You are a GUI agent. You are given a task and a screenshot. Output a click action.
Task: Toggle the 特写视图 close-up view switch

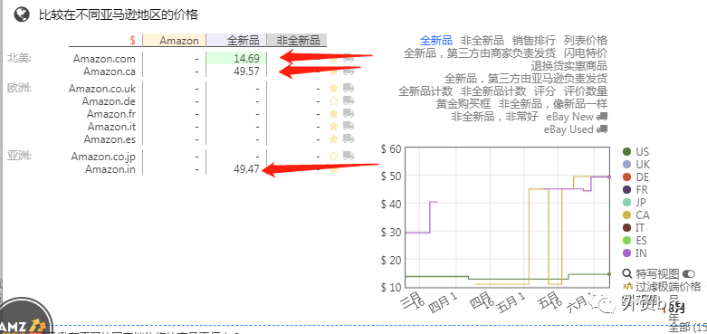(x=689, y=273)
